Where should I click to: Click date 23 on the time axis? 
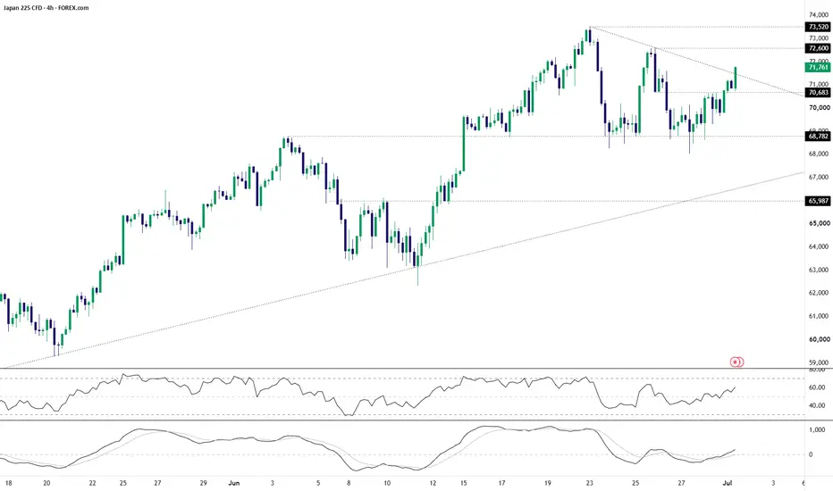(x=590, y=483)
